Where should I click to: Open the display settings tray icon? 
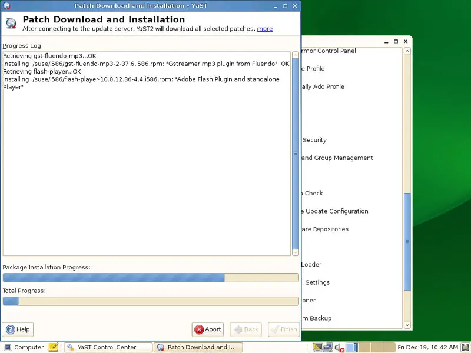coord(317,347)
